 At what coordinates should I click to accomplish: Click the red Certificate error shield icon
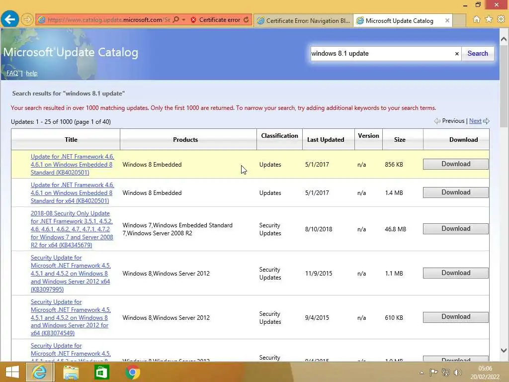click(x=193, y=20)
